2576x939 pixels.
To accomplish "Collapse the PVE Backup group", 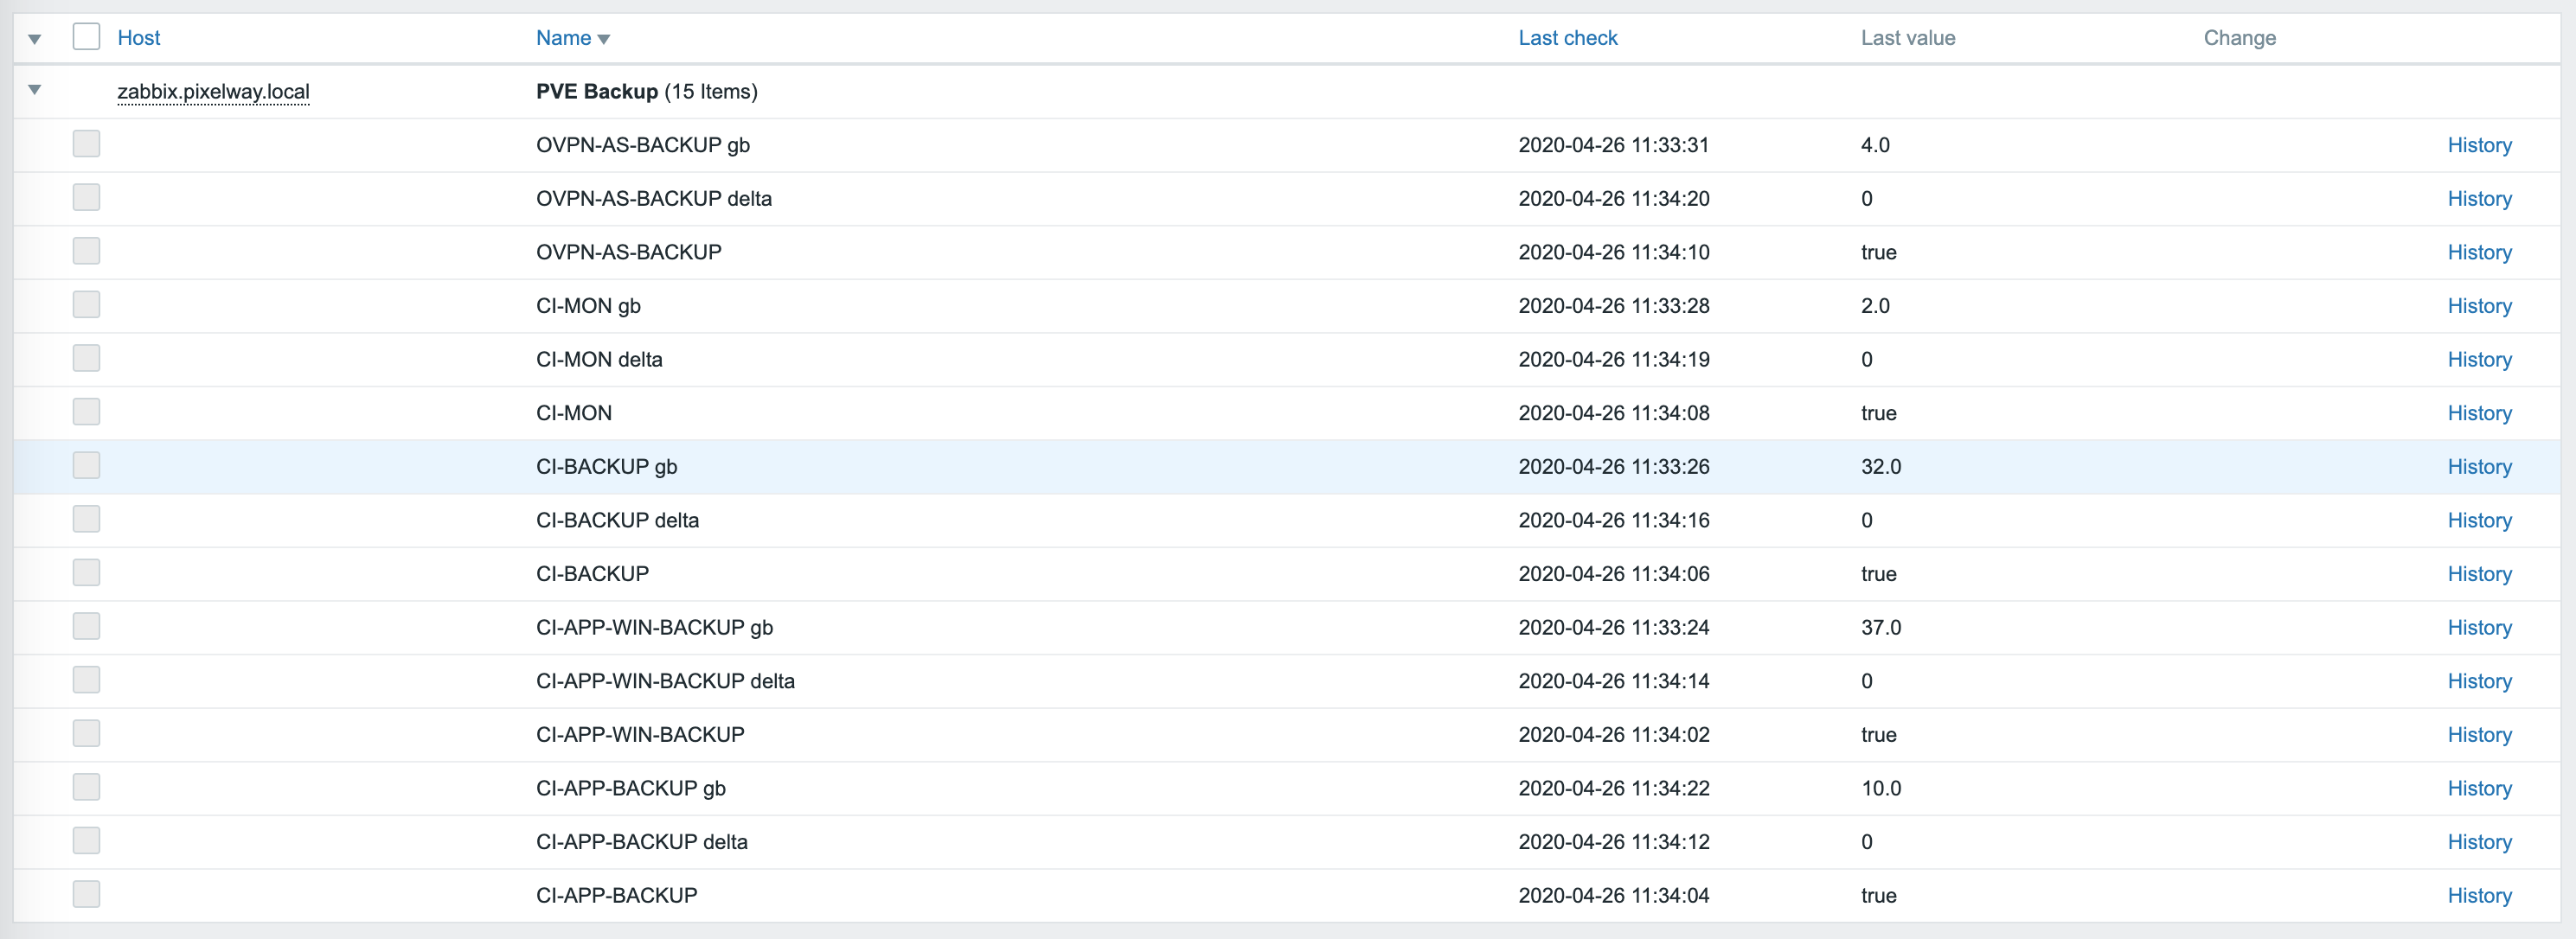I will coord(35,90).
